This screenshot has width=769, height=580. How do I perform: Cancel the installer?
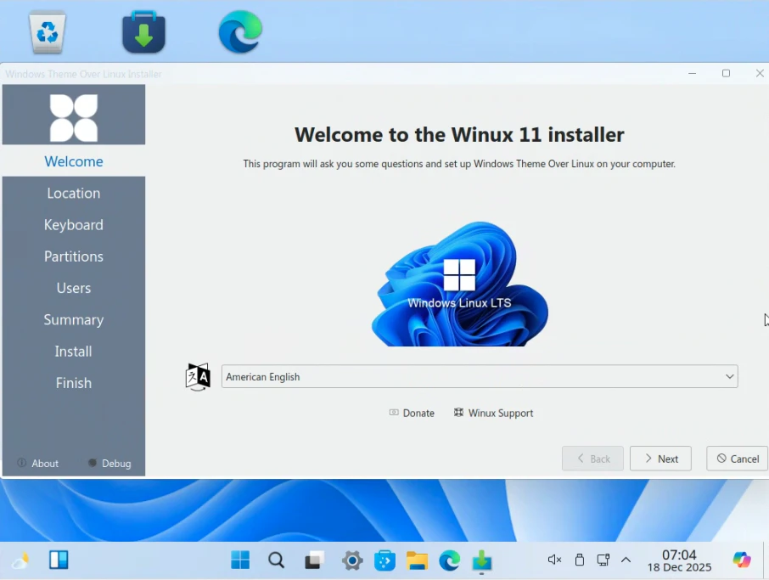point(737,459)
